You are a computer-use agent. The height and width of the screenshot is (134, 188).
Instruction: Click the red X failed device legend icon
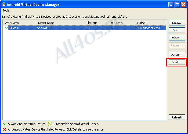[x=5, y=129]
